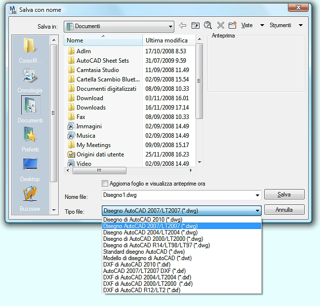Expand the Salva in Documenti dropdown

[170, 27]
